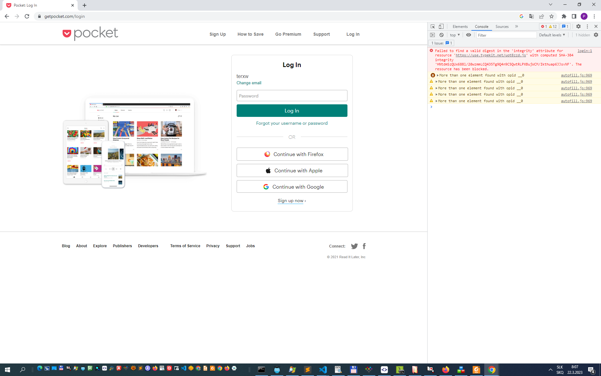The height and width of the screenshot is (376, 601).
Task: Close the DevTools panel
Action: pyautogui.click(x=596, y=26)
